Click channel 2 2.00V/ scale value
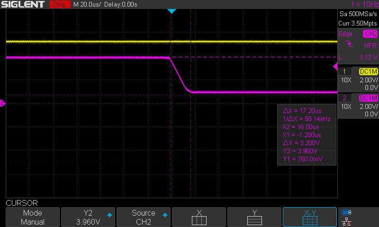Viewport: 379px width, 227px height. pos(369,106)
